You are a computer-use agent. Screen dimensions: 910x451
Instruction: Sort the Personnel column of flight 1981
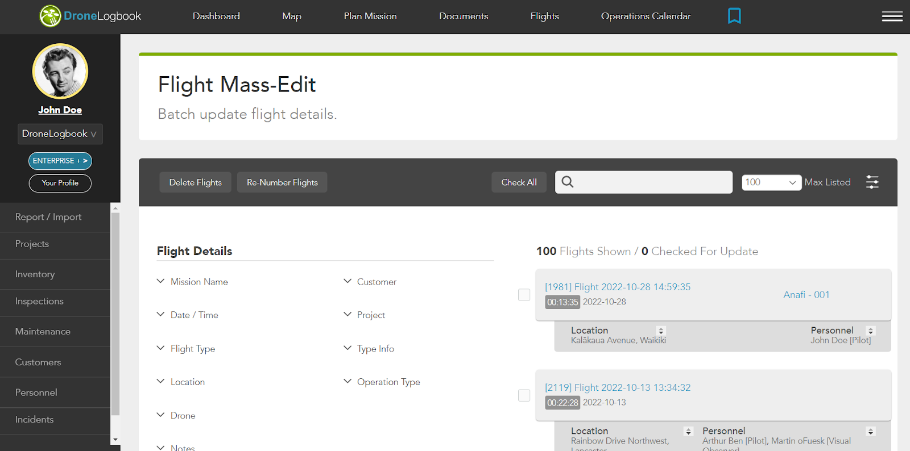click(x=870, y=331)
